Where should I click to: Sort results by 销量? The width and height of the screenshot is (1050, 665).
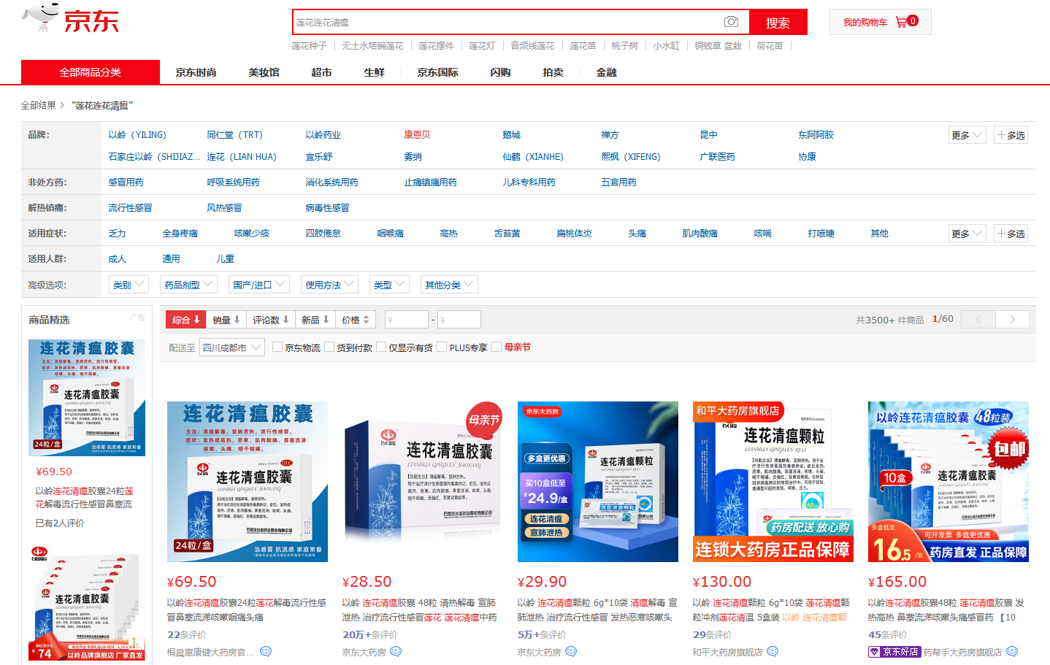(226, 320)
